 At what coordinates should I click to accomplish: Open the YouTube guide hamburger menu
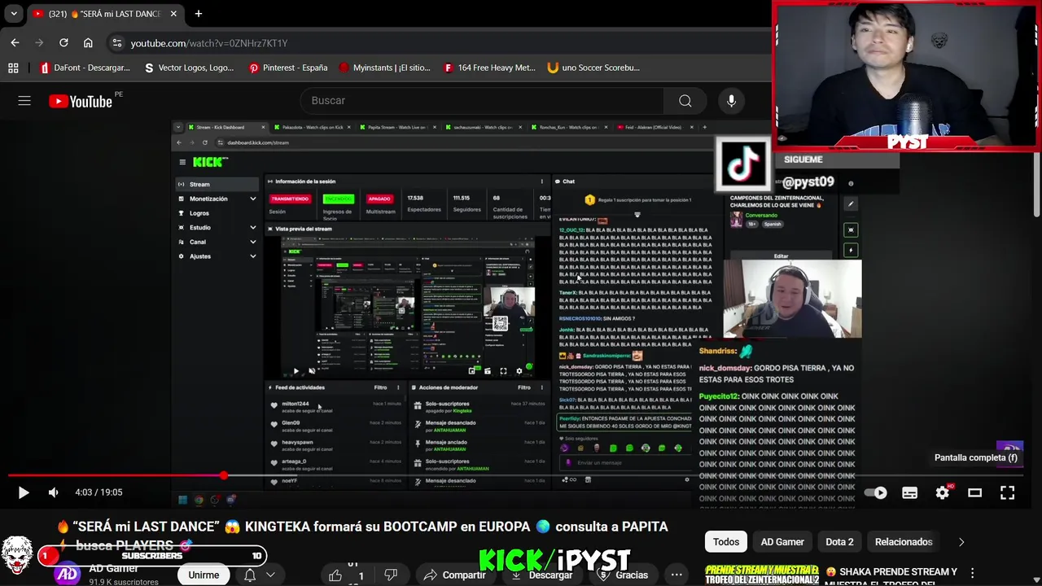(24, 101)
